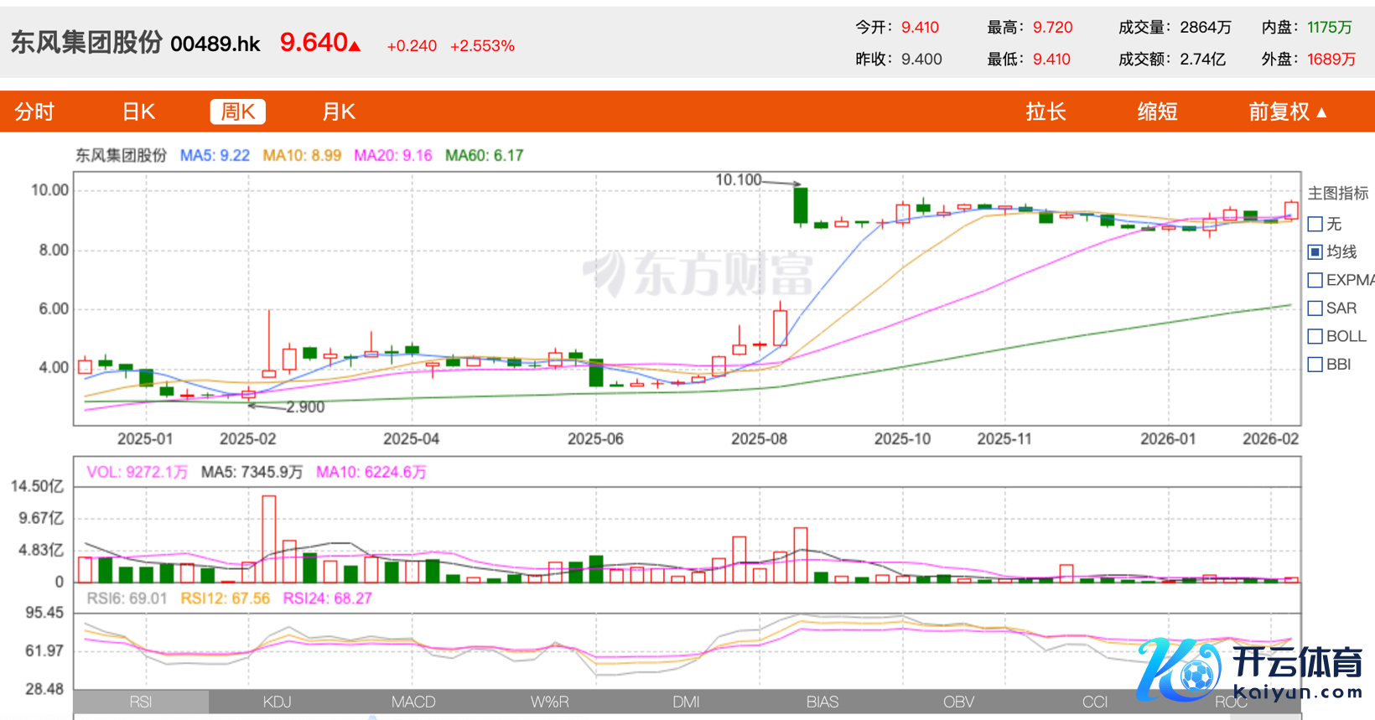The height and width of the screenshot is (720, 1375).
Task: Switch to the 分时 chart tab
Action: click(34, 111)
